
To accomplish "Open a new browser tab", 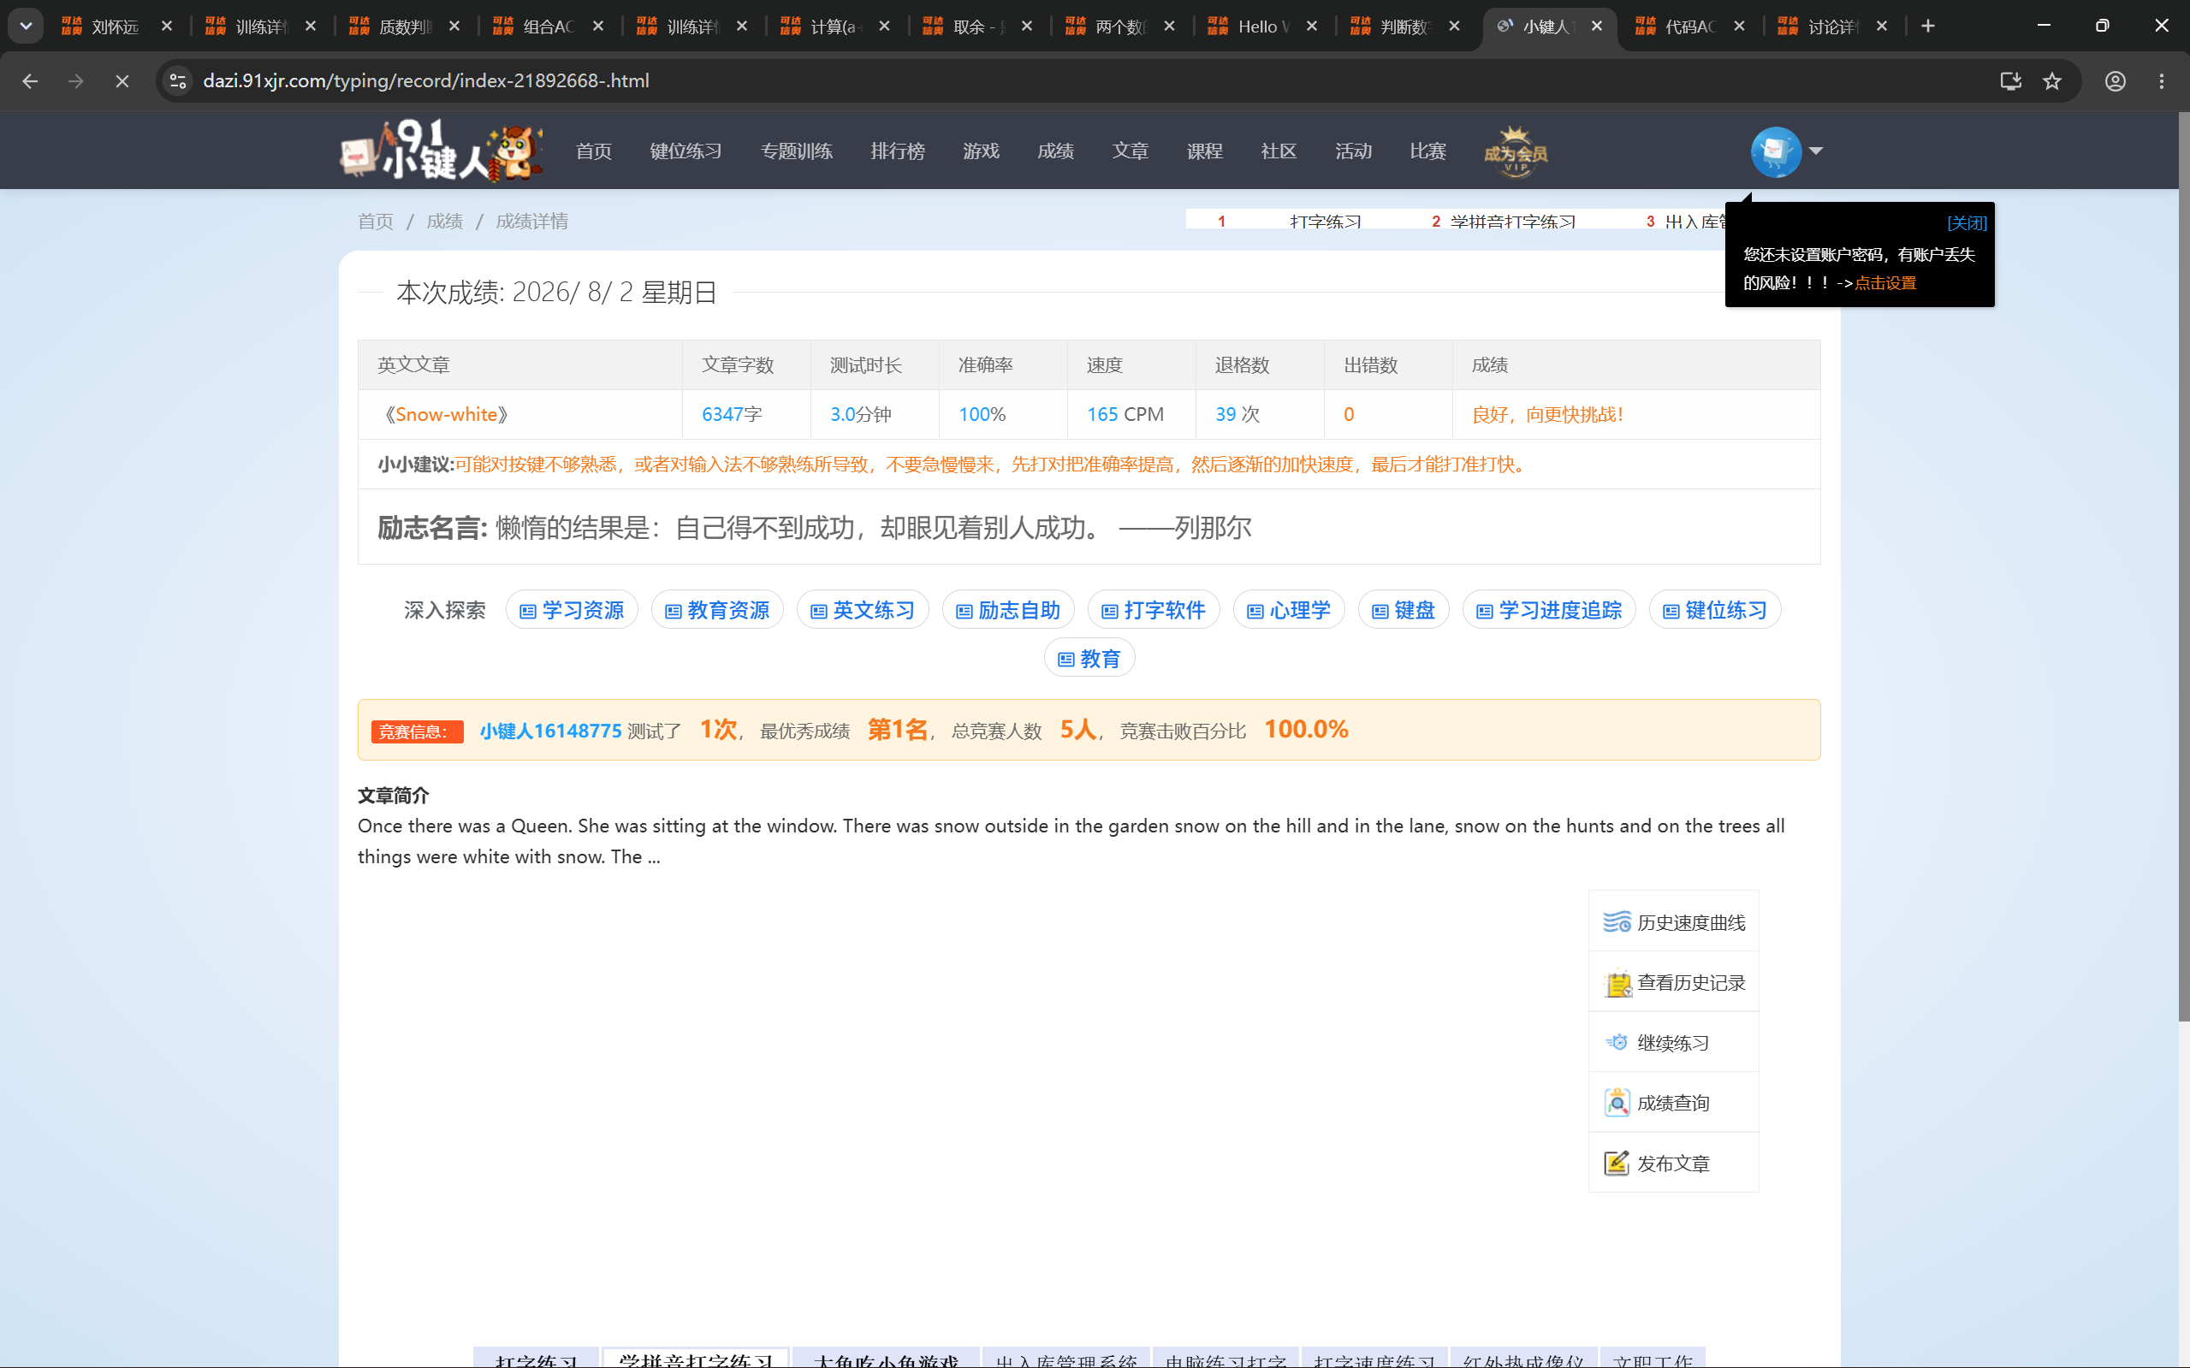I will point(1927,27).
